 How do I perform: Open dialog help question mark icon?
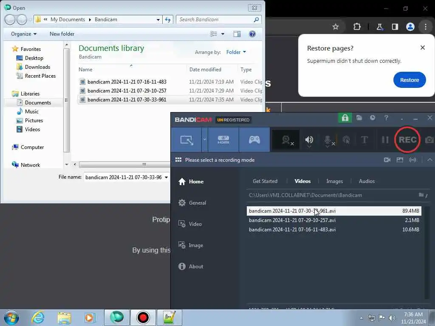click(x=252, y=34)
